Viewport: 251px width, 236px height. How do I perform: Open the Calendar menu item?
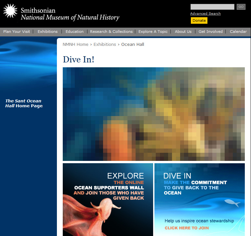click(238, 32)
